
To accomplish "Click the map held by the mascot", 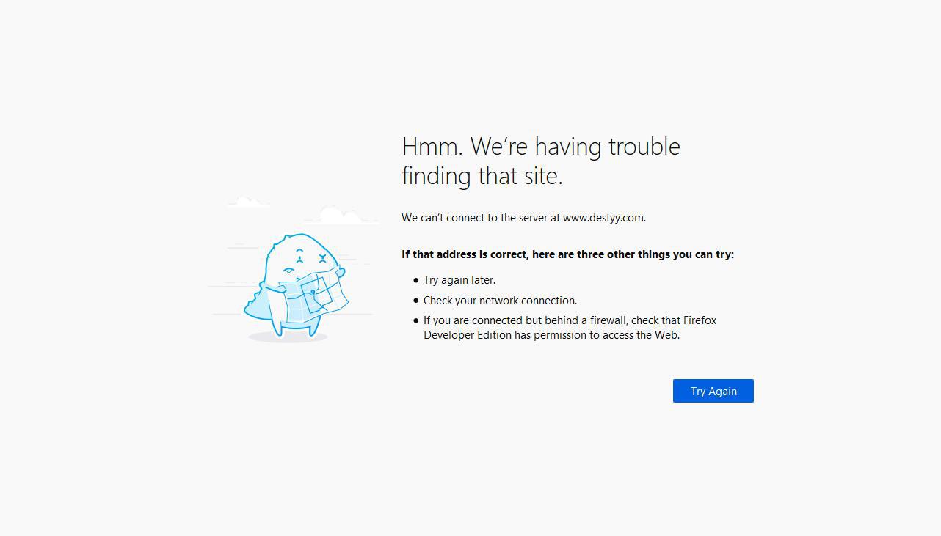I will [x=321, y=293].
